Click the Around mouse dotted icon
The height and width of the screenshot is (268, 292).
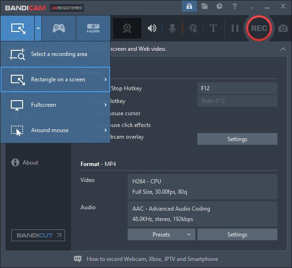click(x=17, y=131)
